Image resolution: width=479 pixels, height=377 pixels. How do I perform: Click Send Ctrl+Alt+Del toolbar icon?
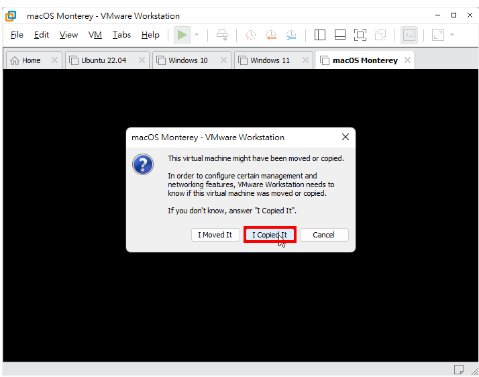click(x=222, y=35)
